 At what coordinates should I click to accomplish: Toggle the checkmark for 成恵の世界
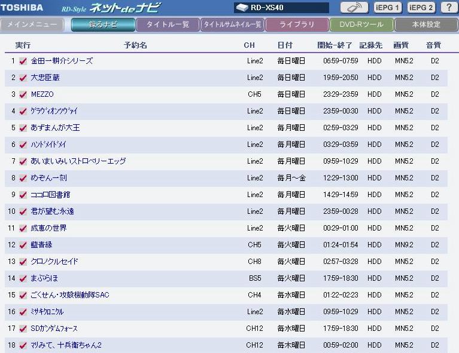(x=23, y=228)
